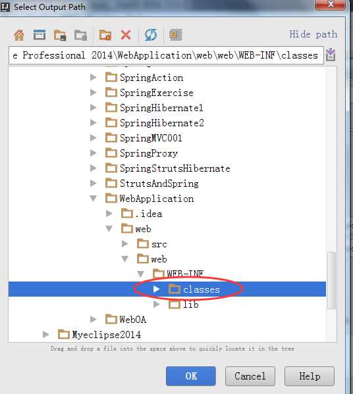Expand the SpringExercise folder
The height and width of the screenshot is (394, 353).
[94, 93]
